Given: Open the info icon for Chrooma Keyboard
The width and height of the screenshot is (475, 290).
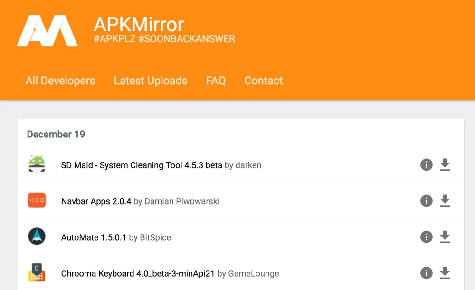Looking at the screenshot, I should click(426, 272).
